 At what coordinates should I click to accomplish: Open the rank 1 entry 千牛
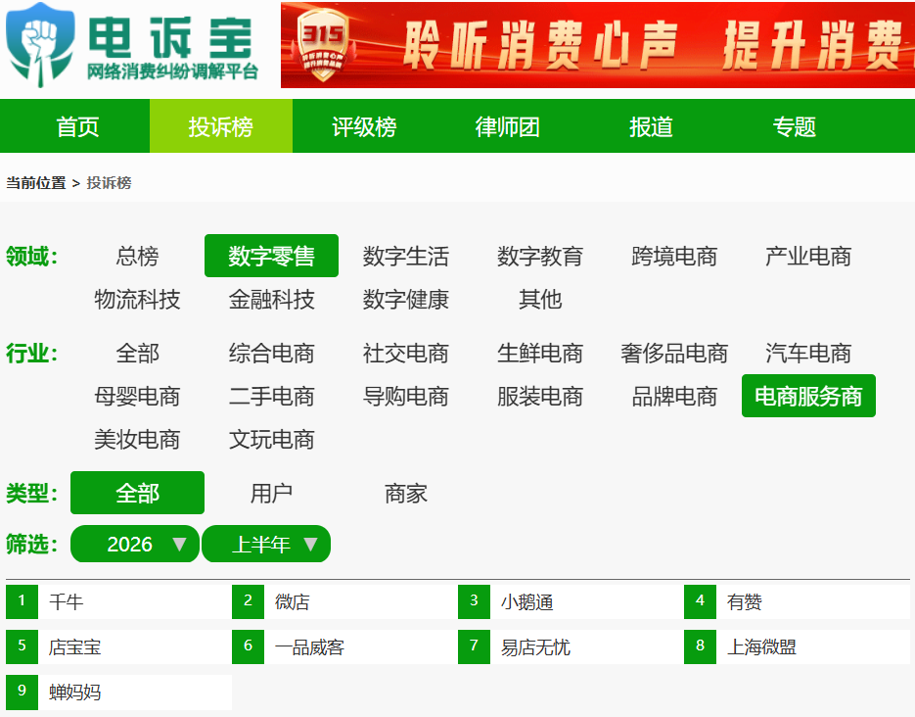click(x=118, y=601)
